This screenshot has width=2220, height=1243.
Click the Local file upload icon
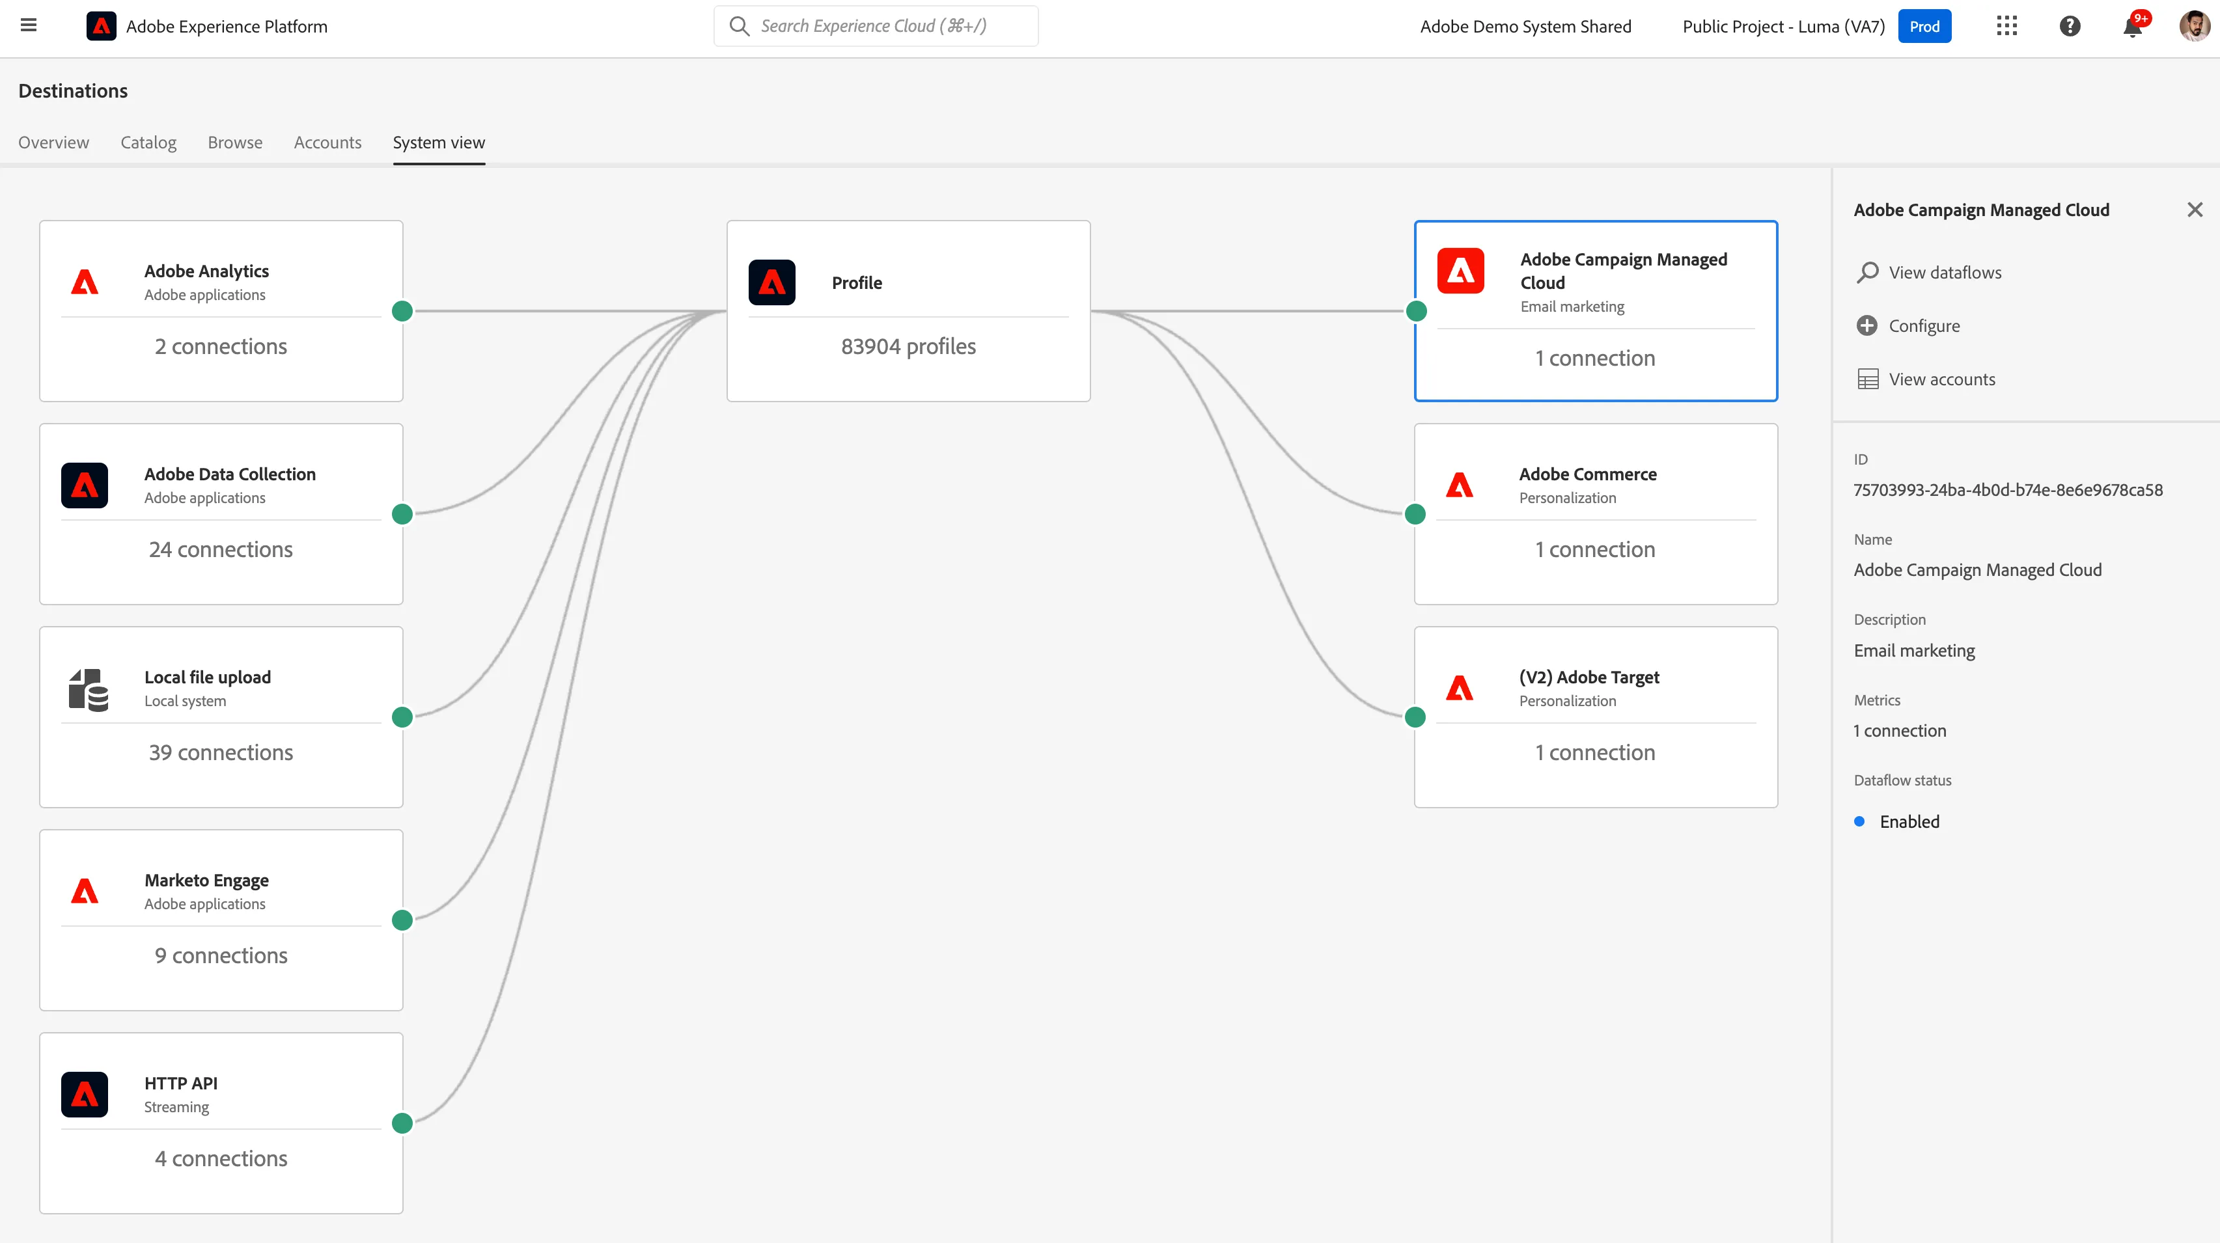coord(88,689)
